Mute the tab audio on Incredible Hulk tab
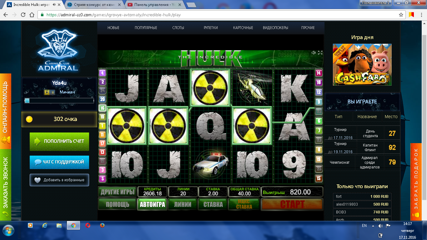 (x=55, y=5)
